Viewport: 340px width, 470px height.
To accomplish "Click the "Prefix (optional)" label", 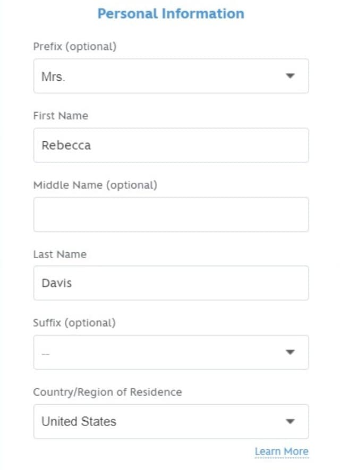I will (74, 46).
